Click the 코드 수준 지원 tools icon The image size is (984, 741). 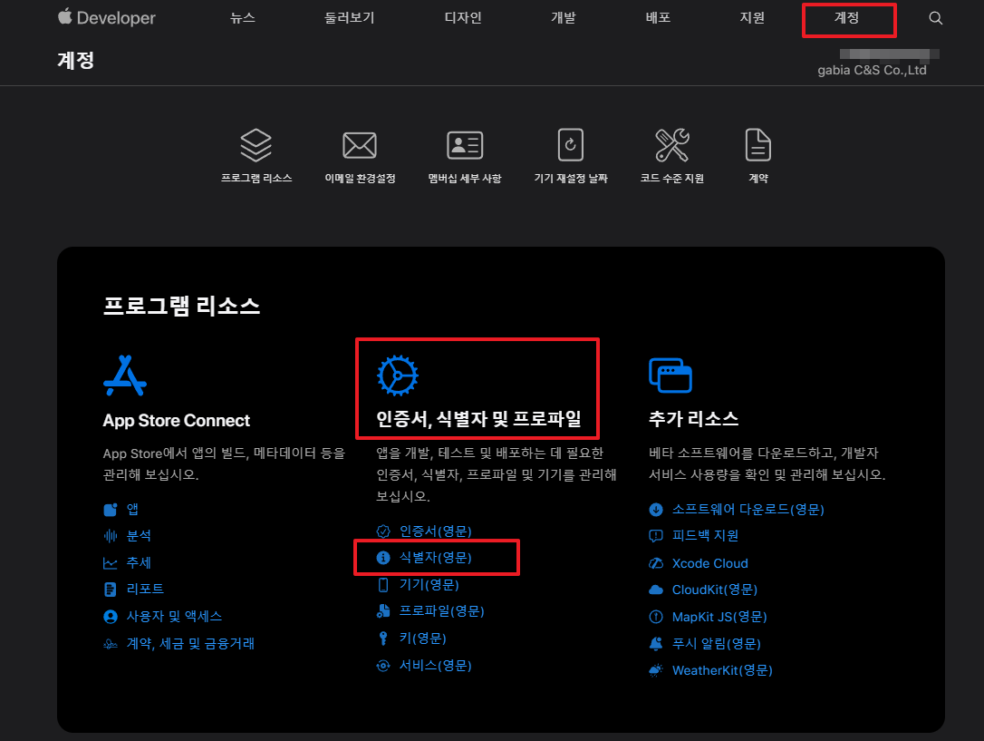[x=672, y=145]
